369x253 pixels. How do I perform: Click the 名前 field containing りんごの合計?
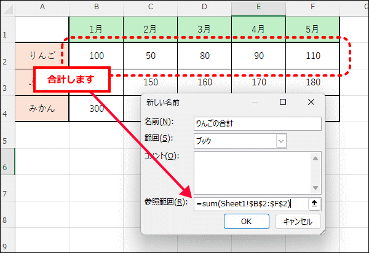point(258,123)
